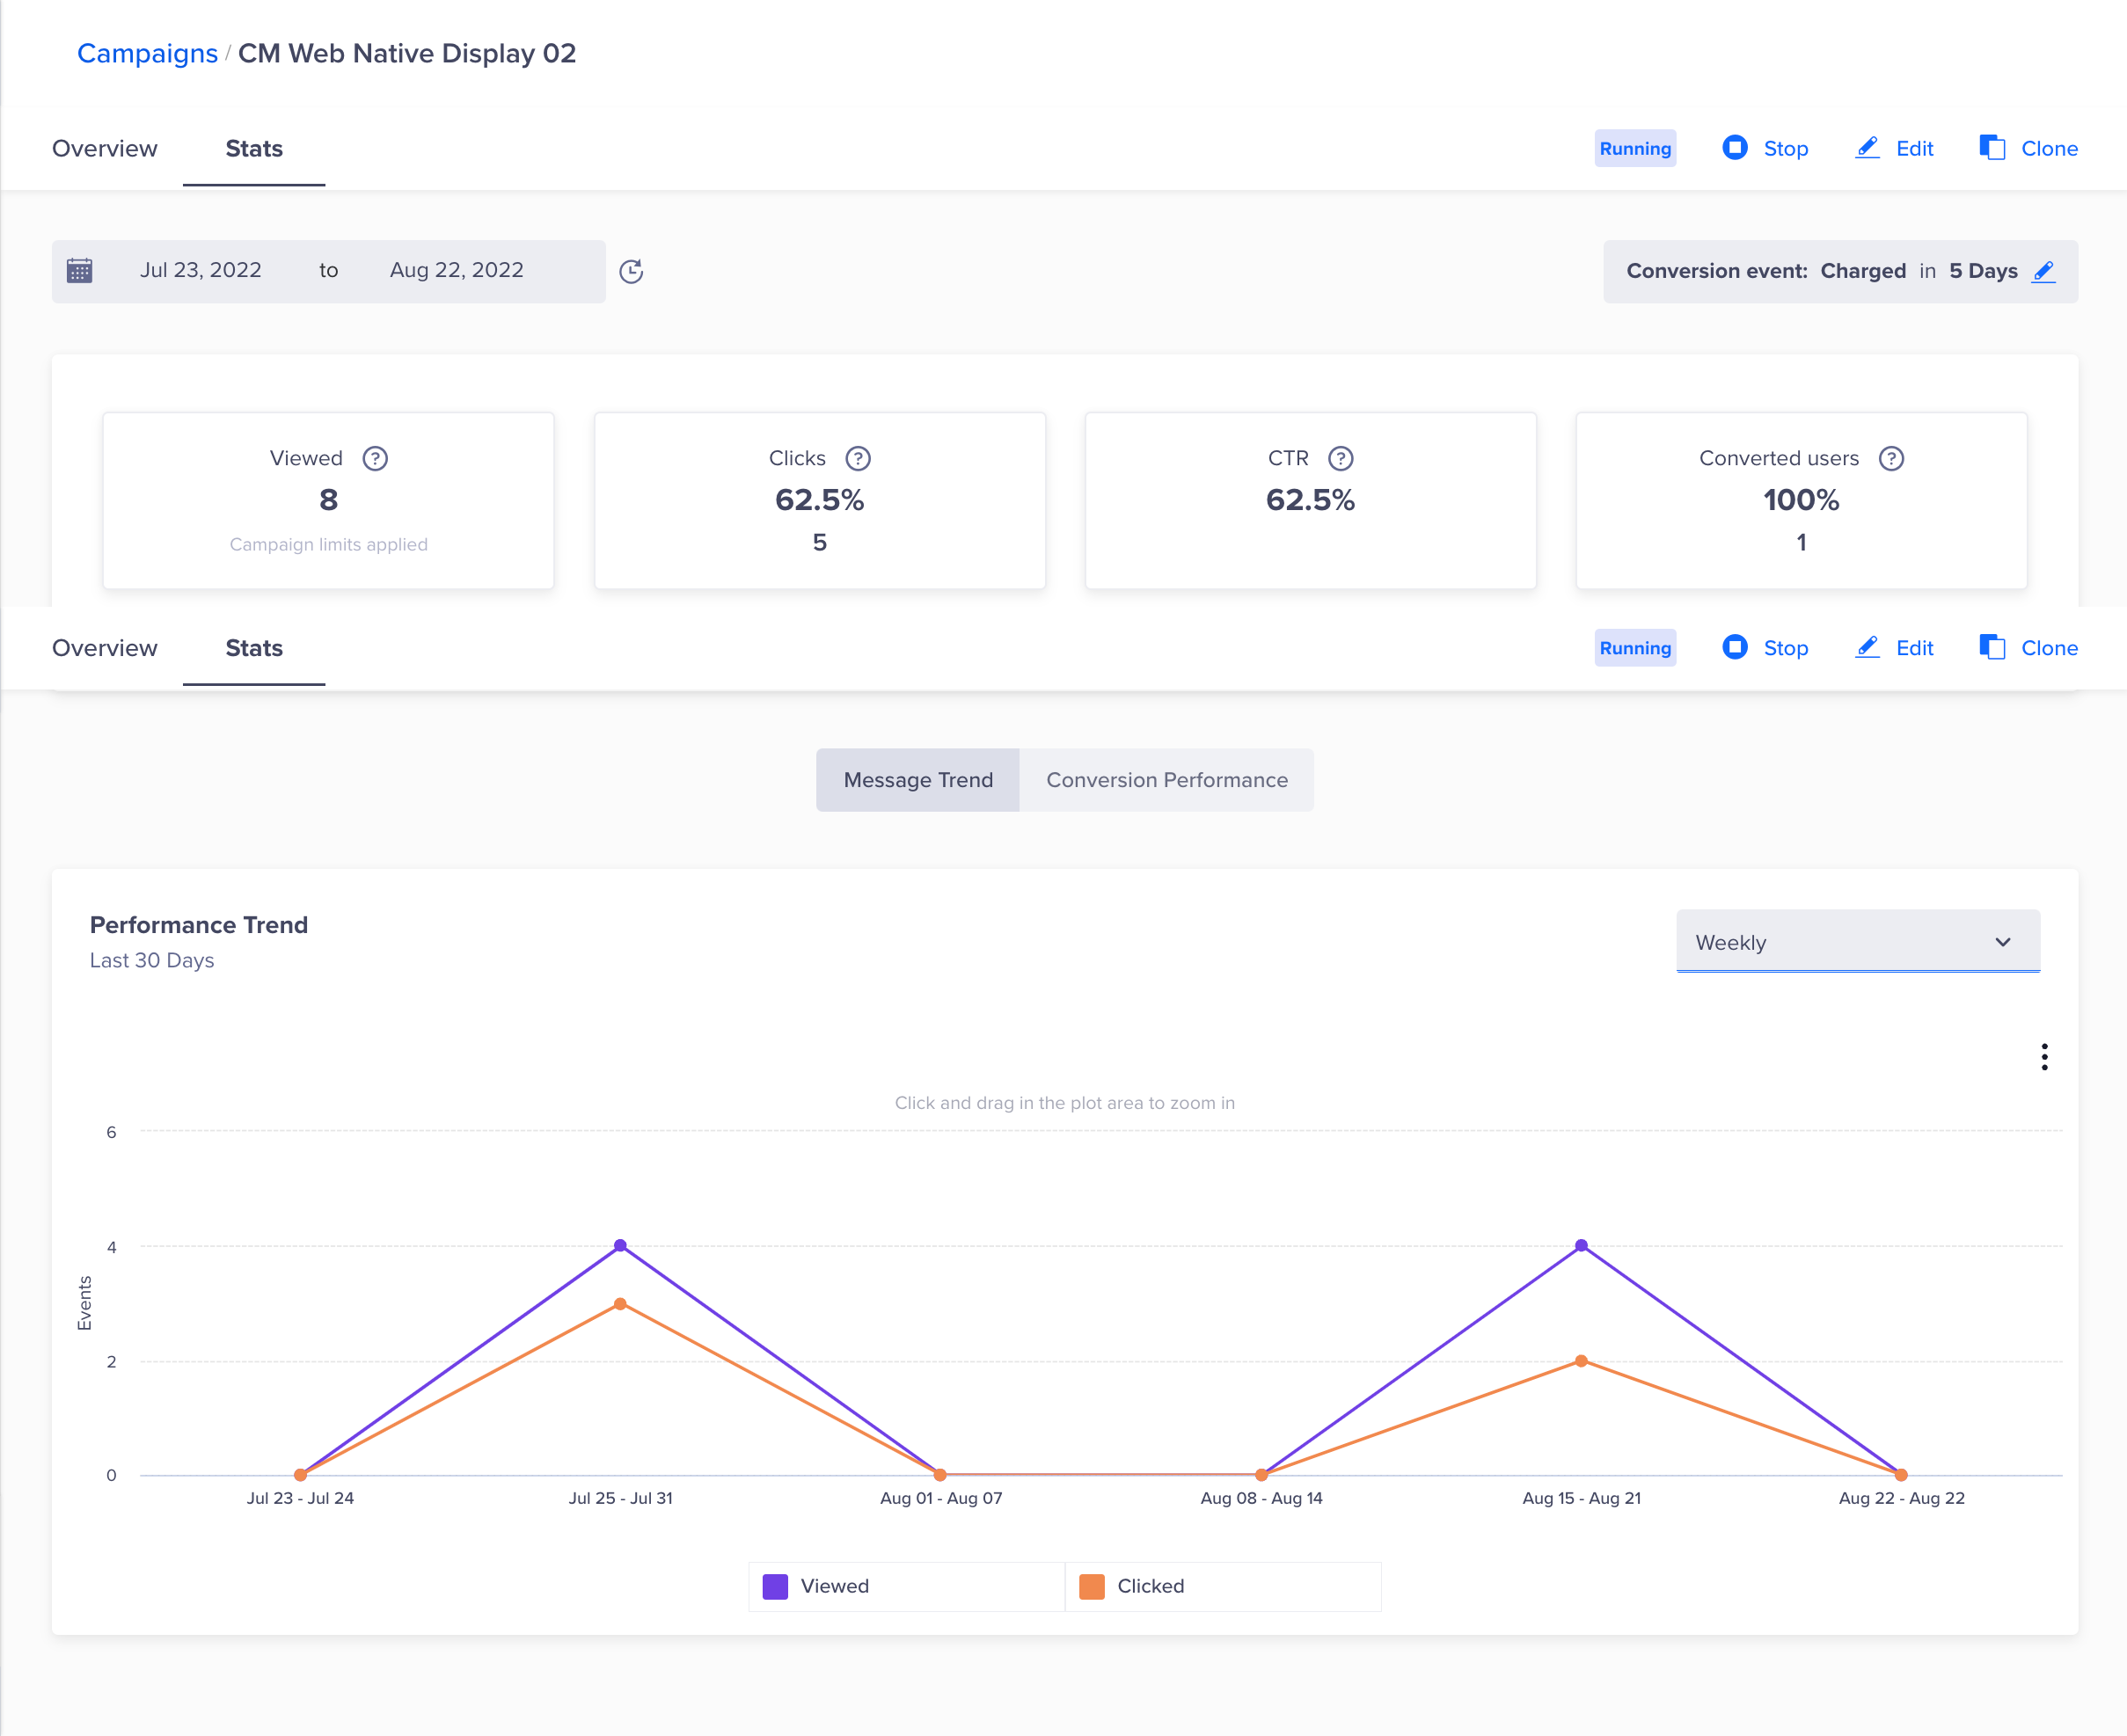Viewport: 2127px width, 1736px height.
Task: Open the CTR help question icon
Action: 1340,458
